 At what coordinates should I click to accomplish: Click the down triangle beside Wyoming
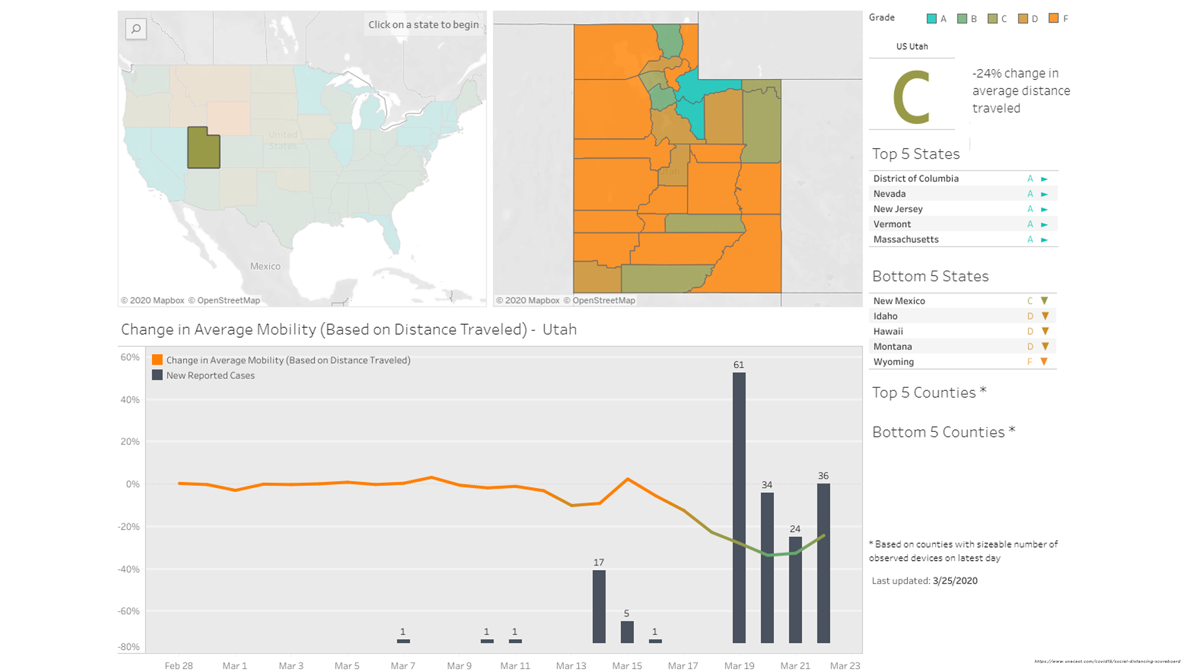[1045, 362]
